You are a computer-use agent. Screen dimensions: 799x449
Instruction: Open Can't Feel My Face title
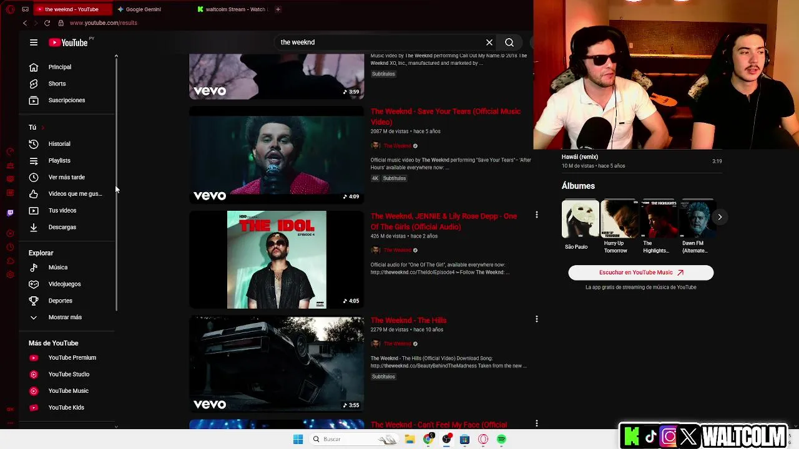[439, 425]
